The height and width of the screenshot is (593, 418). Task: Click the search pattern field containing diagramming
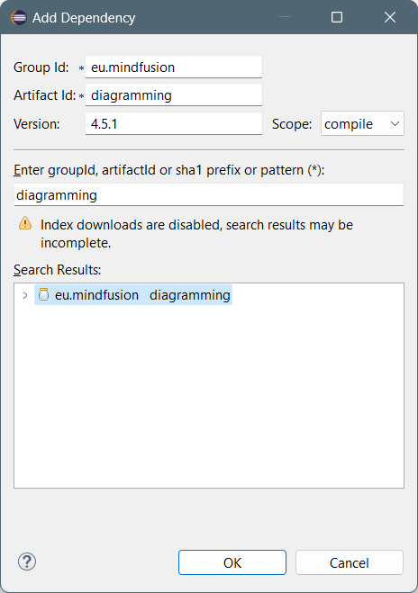pyautogui.click(x=209, y=194)
